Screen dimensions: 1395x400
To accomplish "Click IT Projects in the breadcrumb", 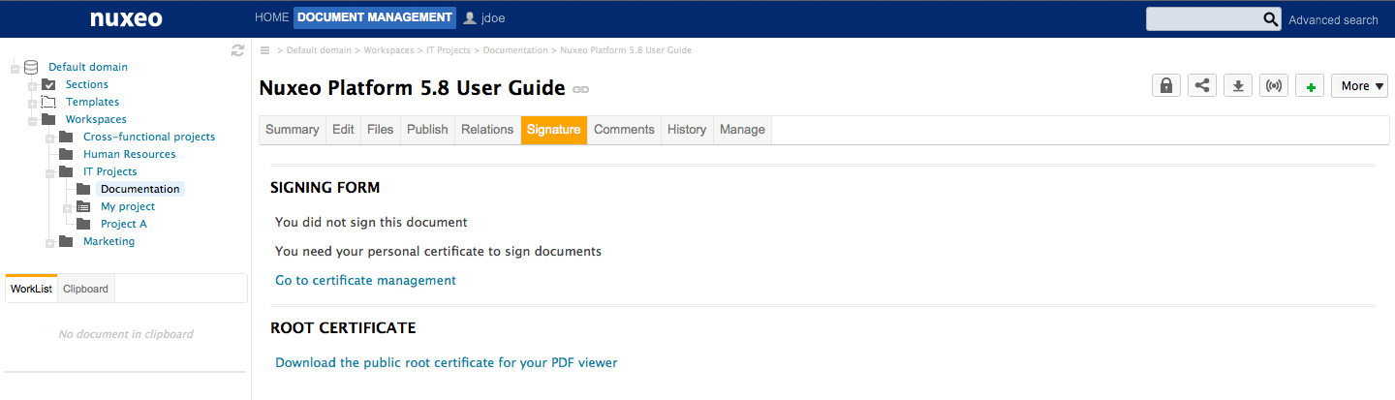I will pos(448,50).
